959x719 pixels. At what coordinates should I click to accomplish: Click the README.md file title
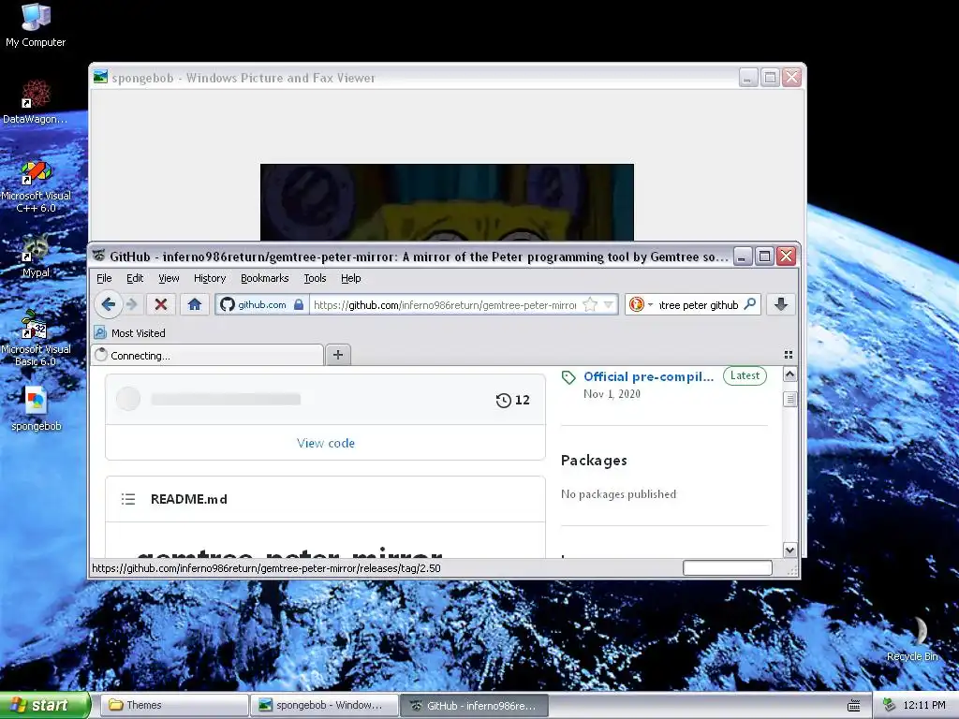pos(189,499)
